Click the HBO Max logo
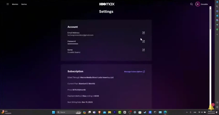The width and height of the screenshot is (219, 115). (x=107, y=4)
